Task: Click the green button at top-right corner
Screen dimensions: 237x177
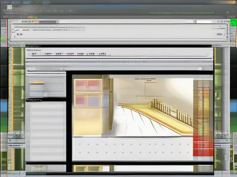Action: click(233, 22)
